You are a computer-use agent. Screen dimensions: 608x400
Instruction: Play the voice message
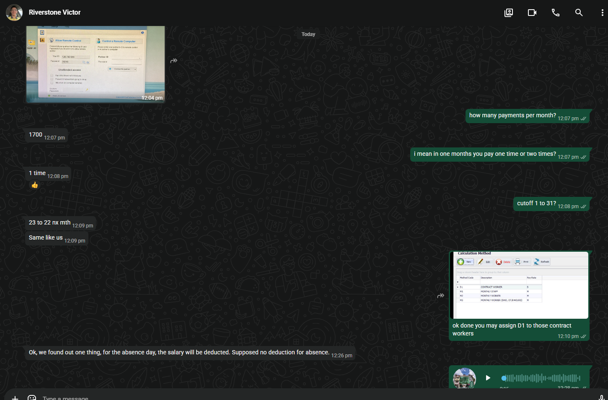tap(488, 378)
